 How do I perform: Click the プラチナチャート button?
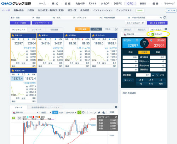[x=42, y=23]
